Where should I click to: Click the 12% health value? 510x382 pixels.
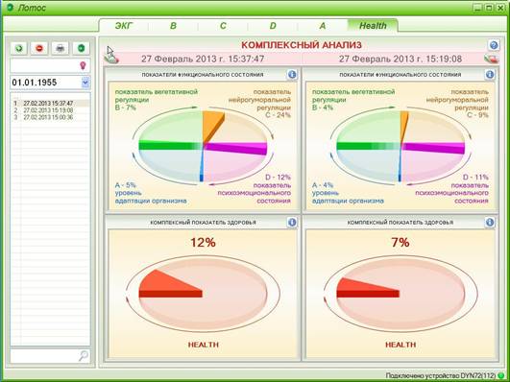click(203, 242)
